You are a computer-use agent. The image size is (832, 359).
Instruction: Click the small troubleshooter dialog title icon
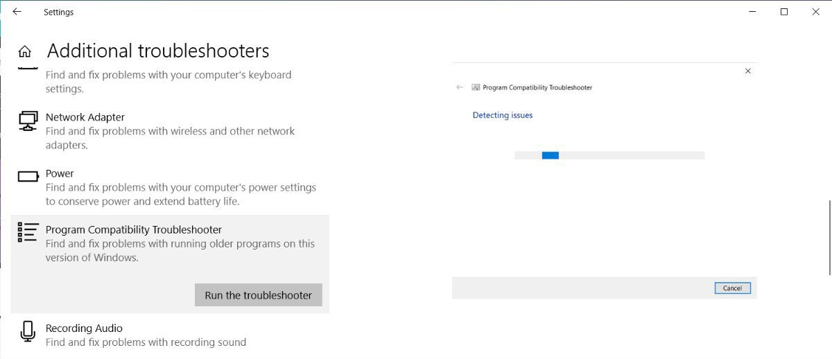point(476,88)
